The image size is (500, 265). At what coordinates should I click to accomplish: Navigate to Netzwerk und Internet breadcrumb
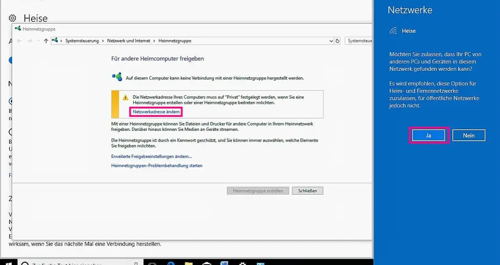tap(129, 41)
